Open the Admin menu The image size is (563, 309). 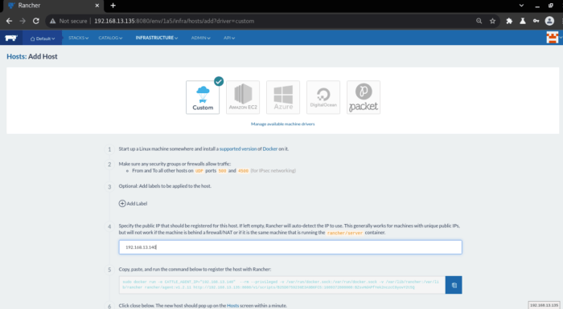click(x=200, y=38)
